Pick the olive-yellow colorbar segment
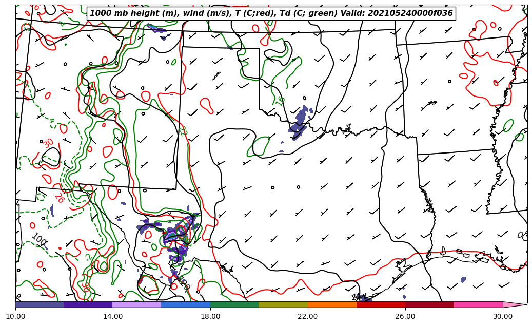Screen dimensions: 532x325 pyautogui.click(x=283, y=304)
